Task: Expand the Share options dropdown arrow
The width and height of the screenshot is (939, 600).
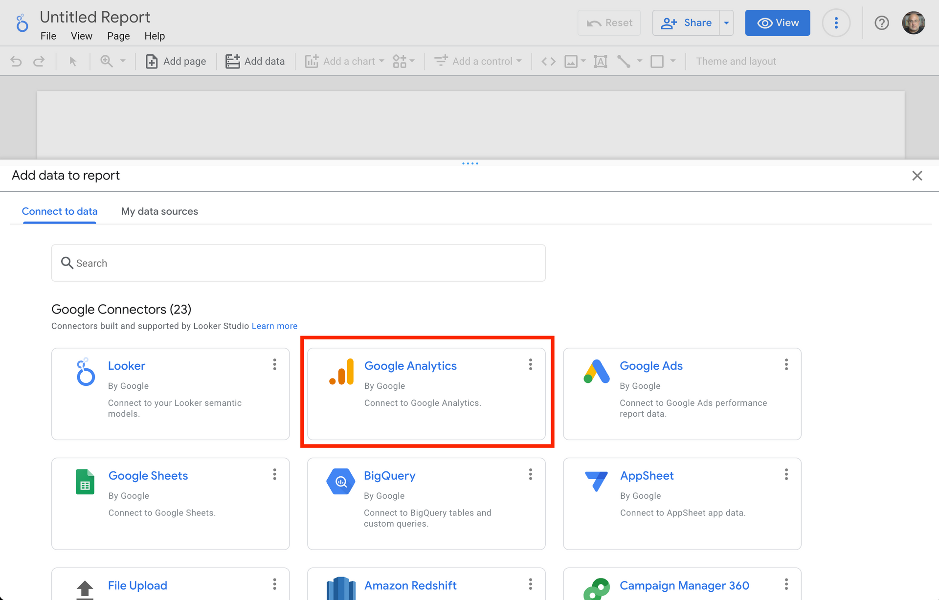Action: point(726,23)
